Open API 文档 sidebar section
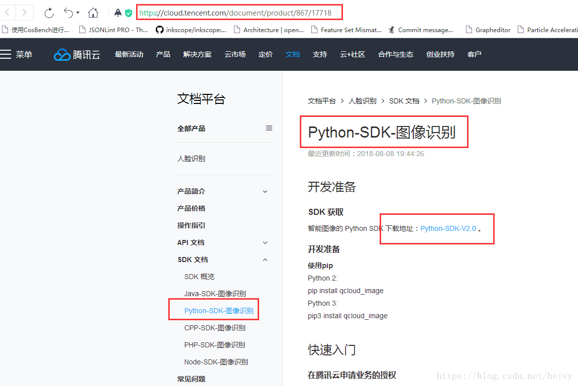 pos(191,243)
